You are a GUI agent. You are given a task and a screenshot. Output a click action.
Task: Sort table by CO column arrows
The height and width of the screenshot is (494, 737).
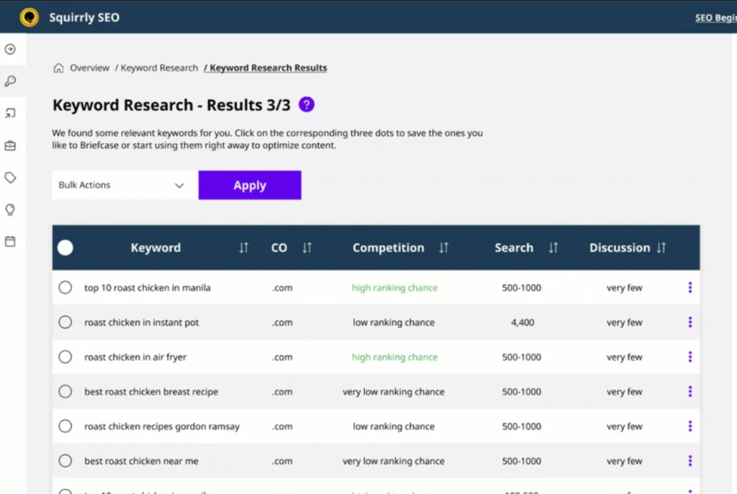307,247
